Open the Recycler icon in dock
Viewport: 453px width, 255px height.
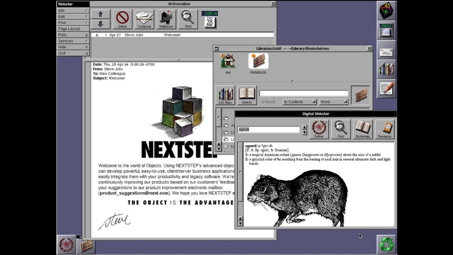point(386,244)
